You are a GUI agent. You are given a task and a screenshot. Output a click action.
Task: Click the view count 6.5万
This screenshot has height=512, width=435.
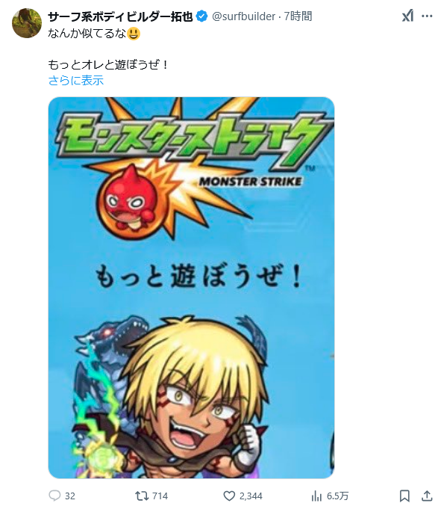click(x=337, y=496)
